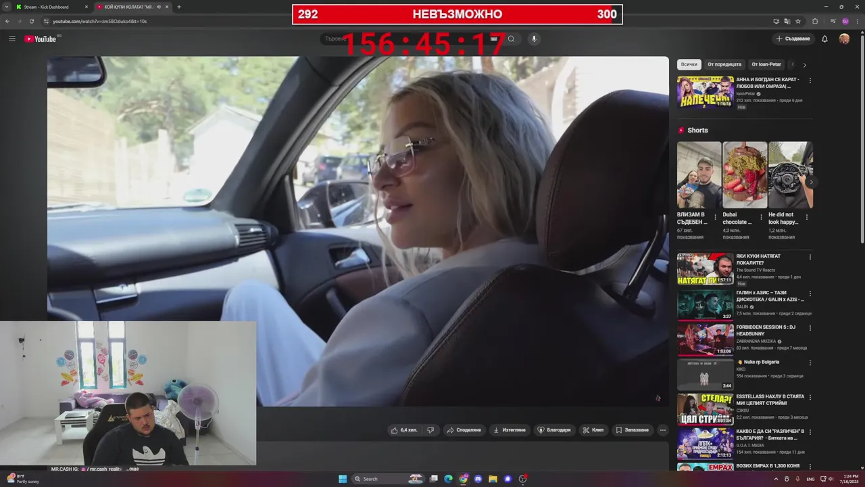View site information icon in address bar
This screenshot has height=487, width=865.
(x=45, y=21)
